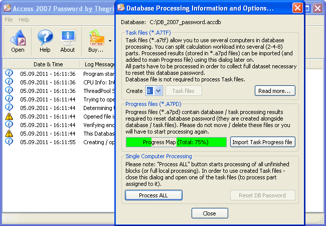Click the Progress Map bar
This screenshot has width=326, height=226.
pos(176,142)
